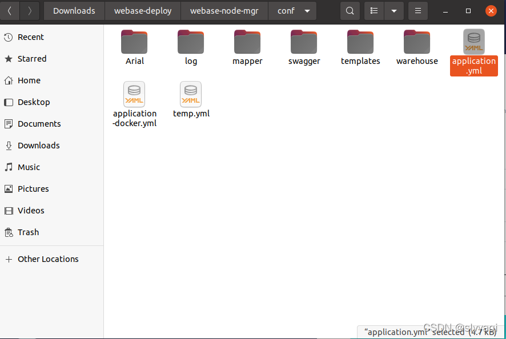Navigate to the Downloads breadcrumb
This screenshot has width=506, height=339.
coord(74,10)
